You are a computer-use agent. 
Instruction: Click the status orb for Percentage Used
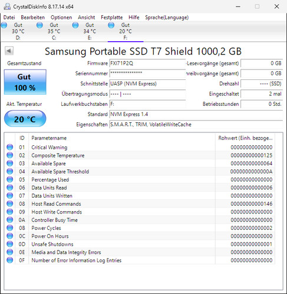coord(10,179)
